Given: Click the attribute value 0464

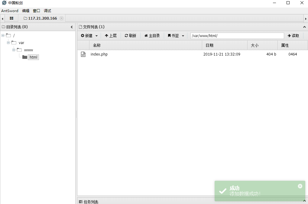Looking at the screenshot, I should coord(293,54).
